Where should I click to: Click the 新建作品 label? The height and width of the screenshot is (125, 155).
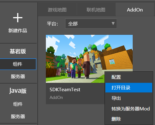click(x=18, y=31)
